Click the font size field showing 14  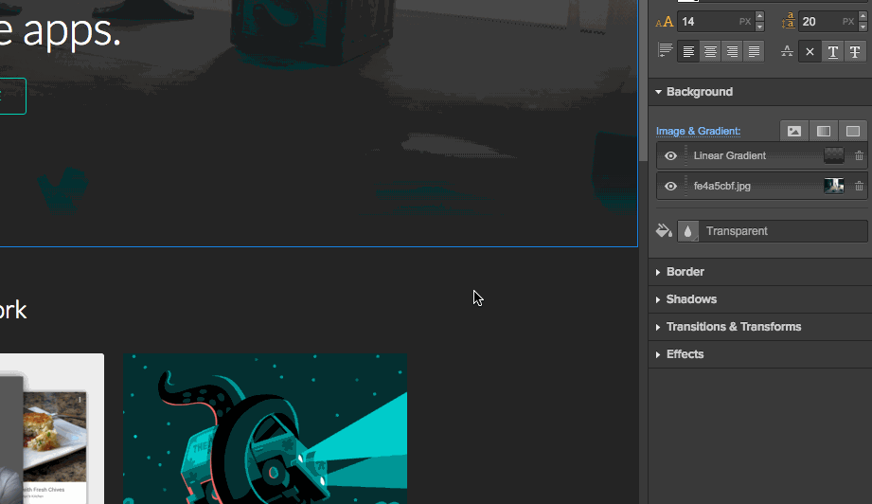click(705, 22)
